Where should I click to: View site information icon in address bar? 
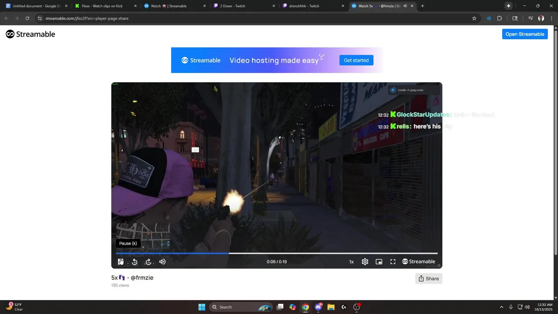coord(40,18)
